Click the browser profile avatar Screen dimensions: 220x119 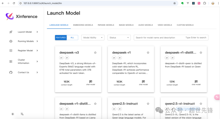[x=213, y=3]
